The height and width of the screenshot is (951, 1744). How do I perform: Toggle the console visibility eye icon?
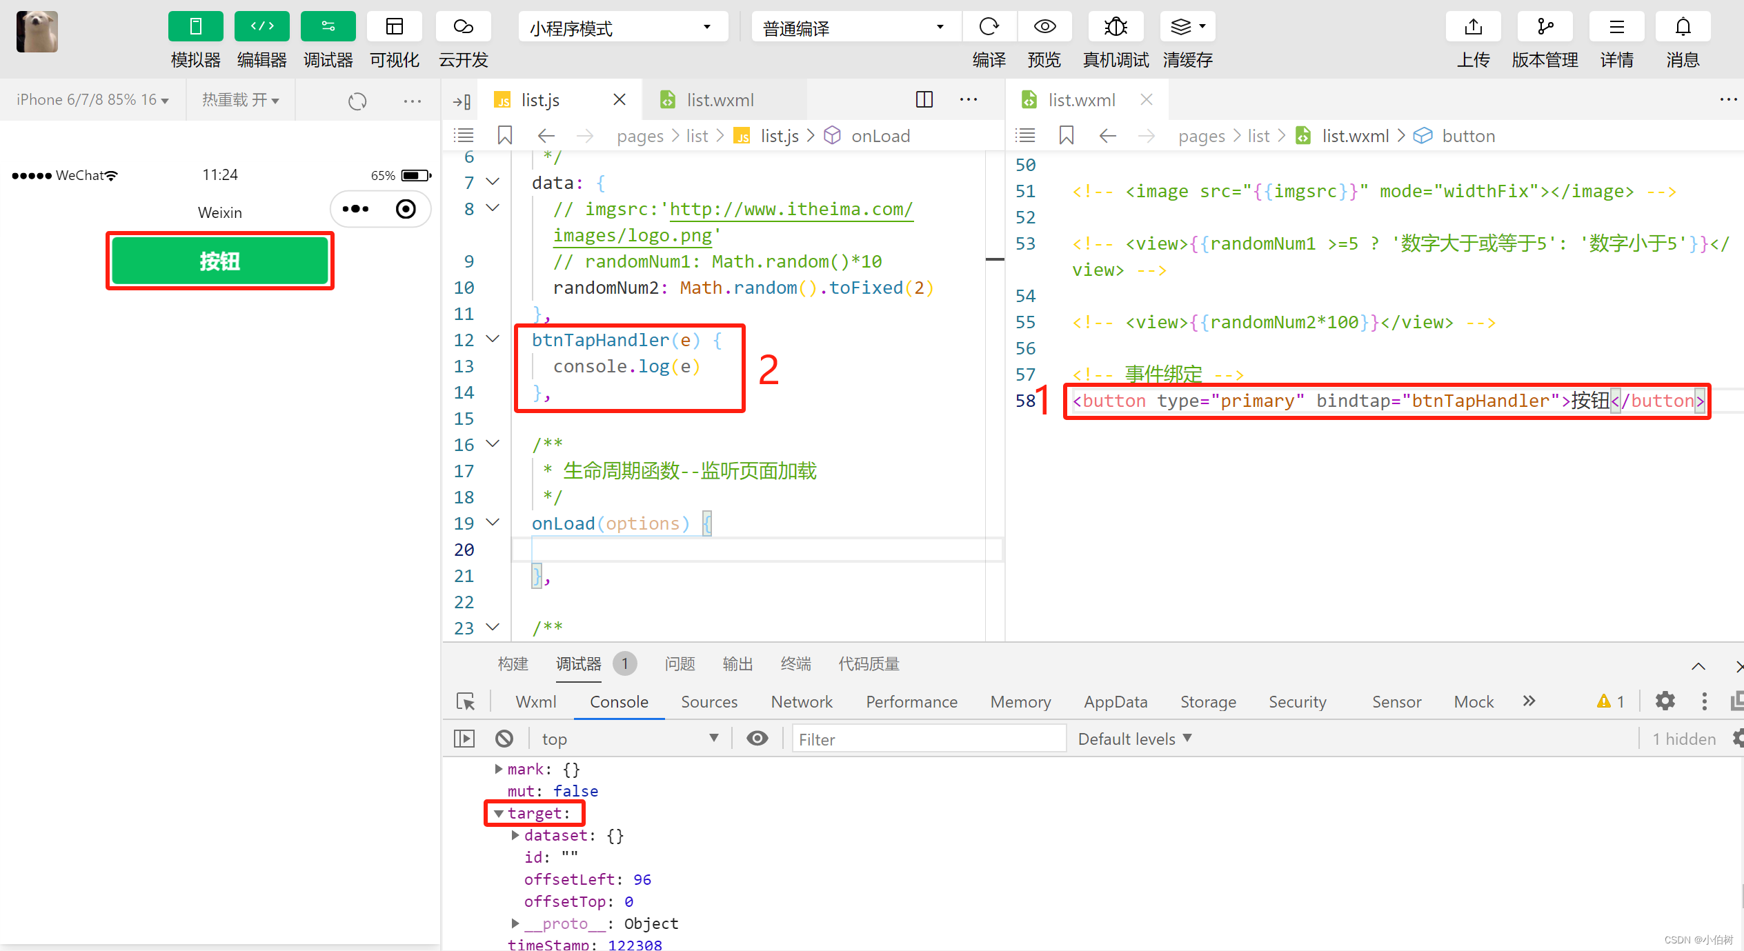pos(757,738)
